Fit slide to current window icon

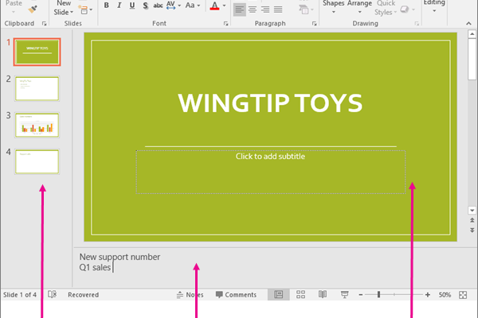(463, 295)
